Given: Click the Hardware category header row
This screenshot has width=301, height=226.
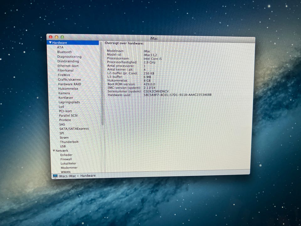Looking at the screenshot, I should tap(73, 43).
